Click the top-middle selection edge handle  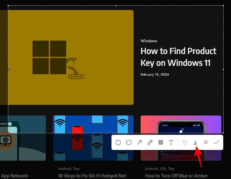(116, 6)
